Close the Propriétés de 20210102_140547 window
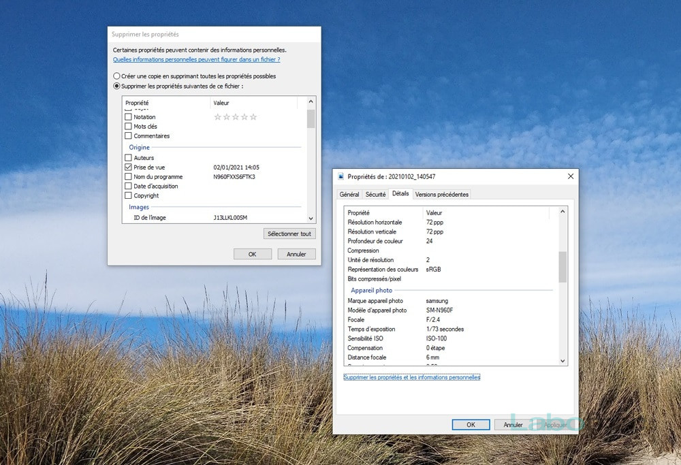Viewport: 681px width, 465px height. [x=571, y=176]
